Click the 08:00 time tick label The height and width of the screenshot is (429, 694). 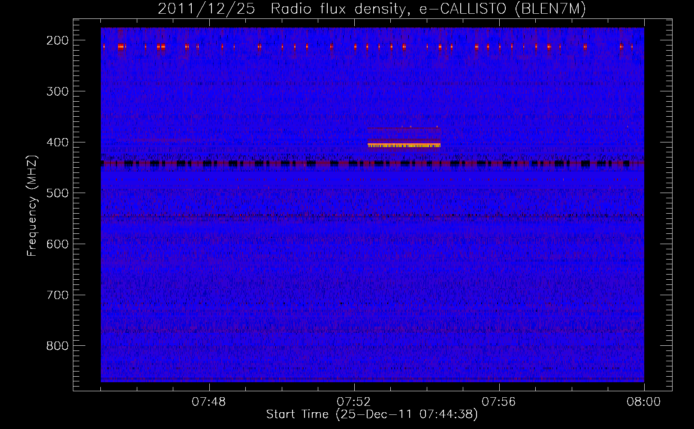click(x=644, y=402)
